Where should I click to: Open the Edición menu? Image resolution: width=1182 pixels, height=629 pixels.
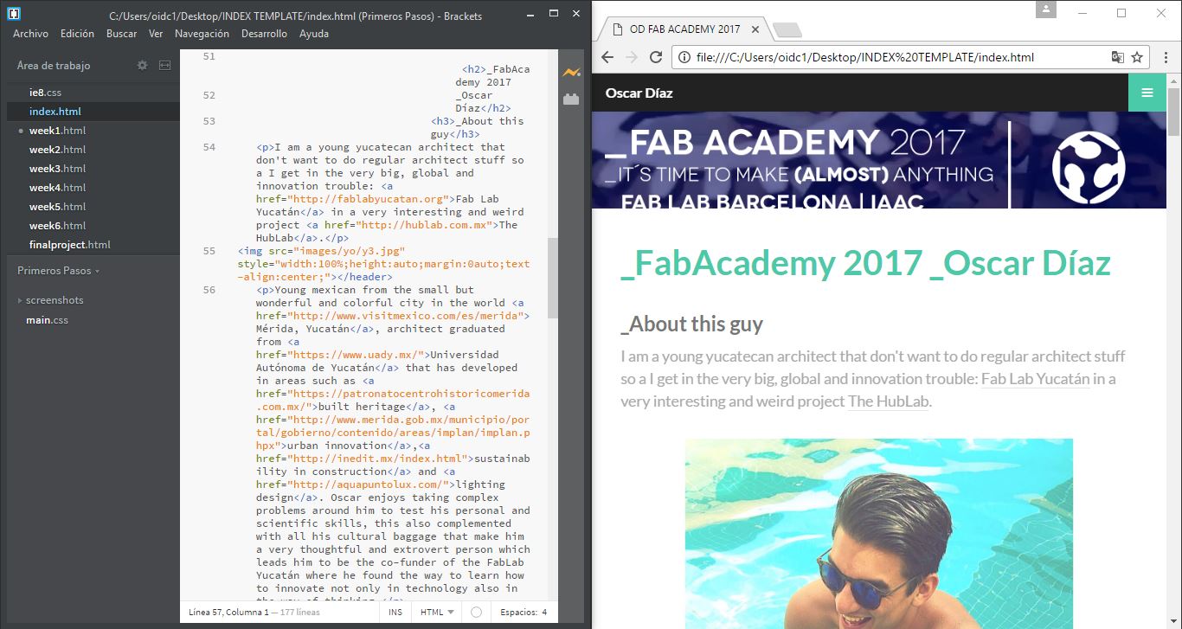(x=77, y=34)
